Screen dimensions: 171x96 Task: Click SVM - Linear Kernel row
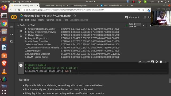point(72,57)
